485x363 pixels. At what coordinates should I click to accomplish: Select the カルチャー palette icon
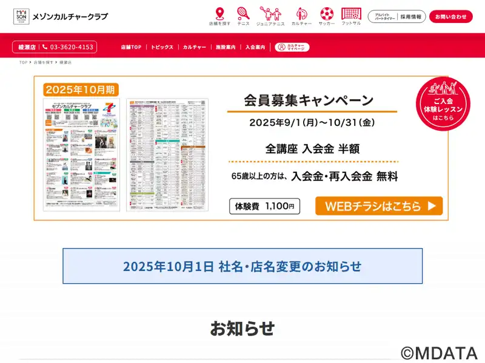(301, 17)
